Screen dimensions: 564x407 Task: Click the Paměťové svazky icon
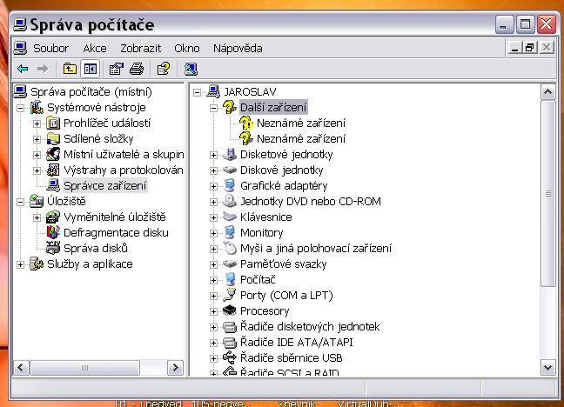(x=230, y=264)
